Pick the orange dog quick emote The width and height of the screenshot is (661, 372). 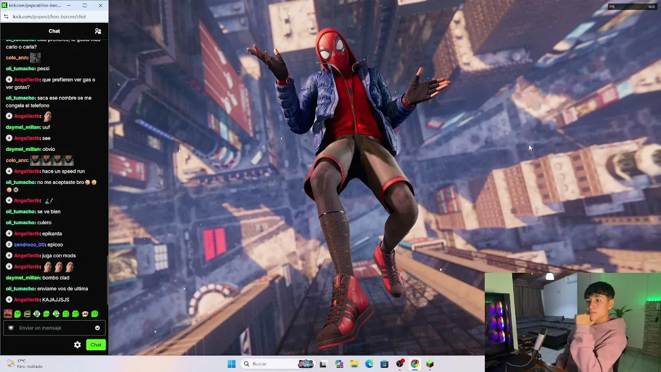click(x=85, y=314)
